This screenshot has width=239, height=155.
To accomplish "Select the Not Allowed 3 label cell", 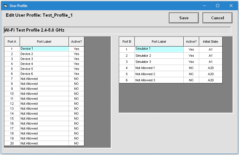I will [159, 80].
